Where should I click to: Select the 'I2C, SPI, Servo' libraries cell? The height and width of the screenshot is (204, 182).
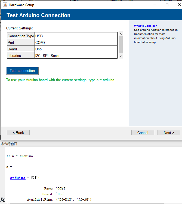point(76,55)
